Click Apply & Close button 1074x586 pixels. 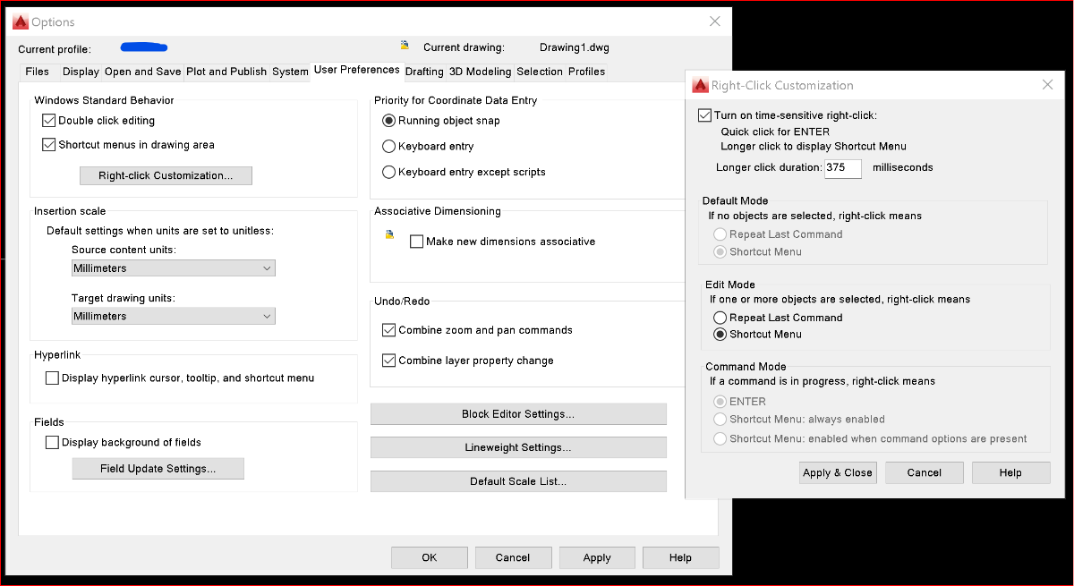point(837,472)
